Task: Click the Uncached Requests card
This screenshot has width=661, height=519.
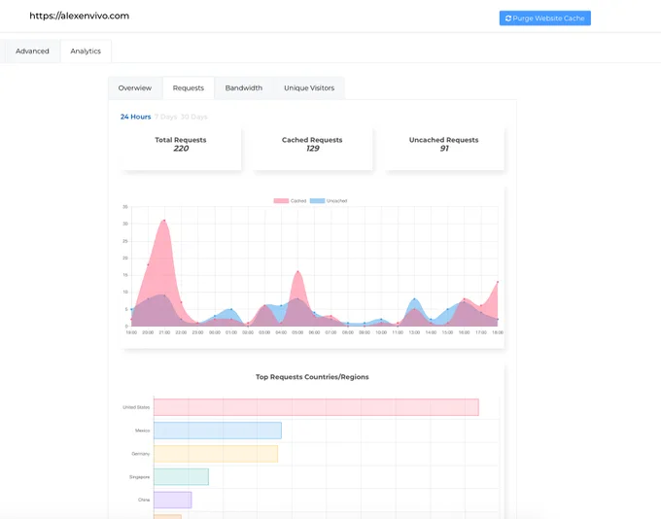Action: point(444,149)
